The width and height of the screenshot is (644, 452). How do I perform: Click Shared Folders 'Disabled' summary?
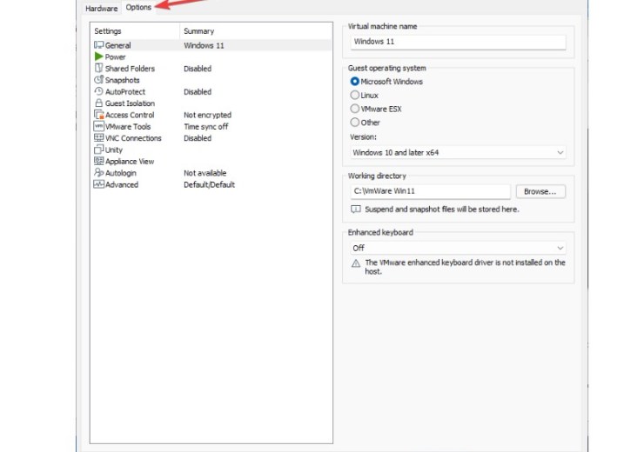[198, 69]
